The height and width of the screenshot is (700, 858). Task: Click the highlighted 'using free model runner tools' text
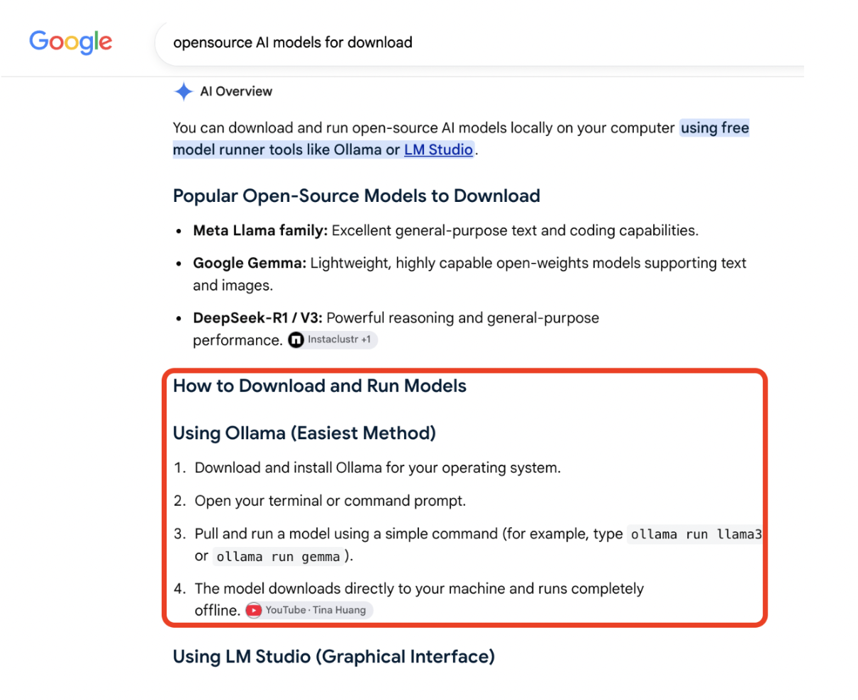tap(461, 139)
